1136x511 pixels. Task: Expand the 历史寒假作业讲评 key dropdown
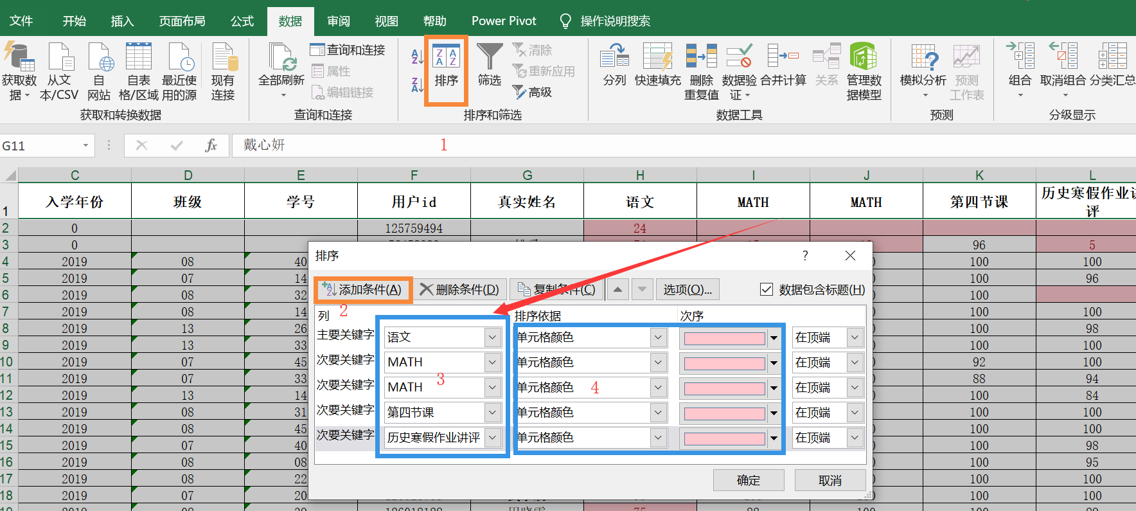coord(493,437)
